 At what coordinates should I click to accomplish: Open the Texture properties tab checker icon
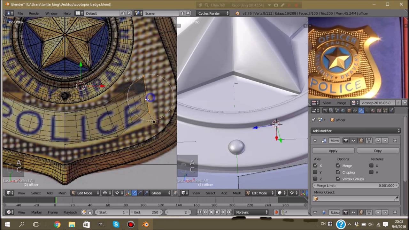click(x=379, y=111)
